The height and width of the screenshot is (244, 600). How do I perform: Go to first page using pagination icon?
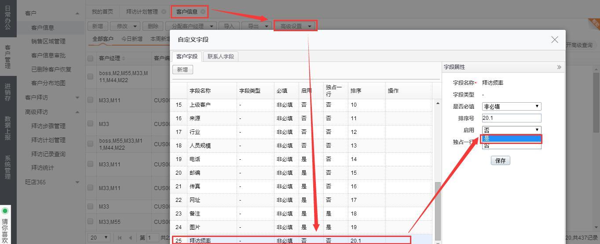[120, 238]
